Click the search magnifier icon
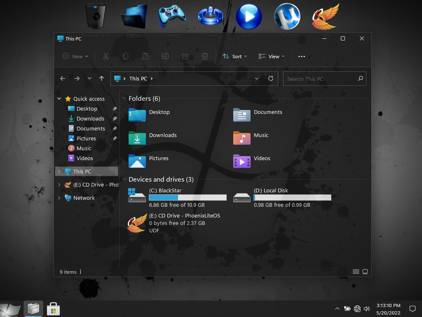Screen dimensions: 422x317 pyautogui.click(x=360, y=78)
